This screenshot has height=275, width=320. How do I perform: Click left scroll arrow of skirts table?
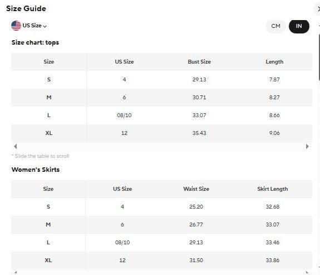(x=16, y=272)
